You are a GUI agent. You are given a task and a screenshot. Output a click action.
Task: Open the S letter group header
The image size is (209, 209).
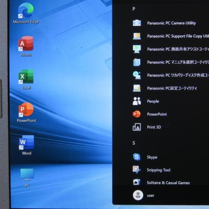point(134,143)
